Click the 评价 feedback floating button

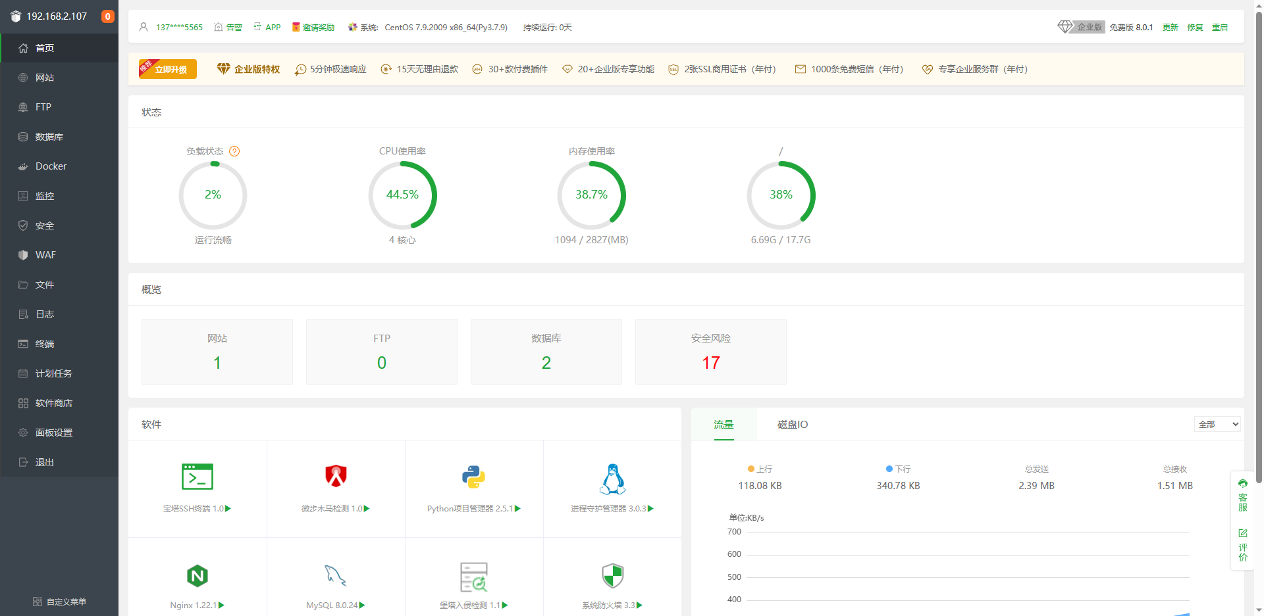click(x=1243, y=546)
